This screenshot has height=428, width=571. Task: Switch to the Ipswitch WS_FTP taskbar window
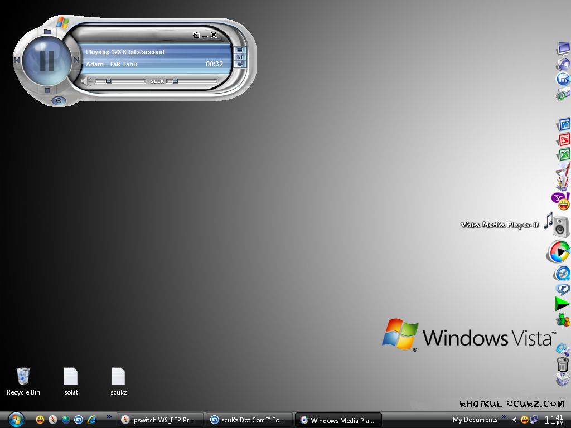161,420
